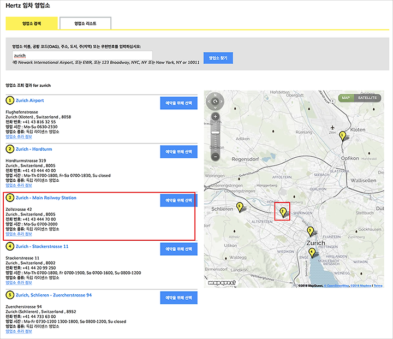The height and width of the screenshot is (339, 393).
Task: Click number 5 badge beside Zurich, Schlieren
Action: pos(10,295)
